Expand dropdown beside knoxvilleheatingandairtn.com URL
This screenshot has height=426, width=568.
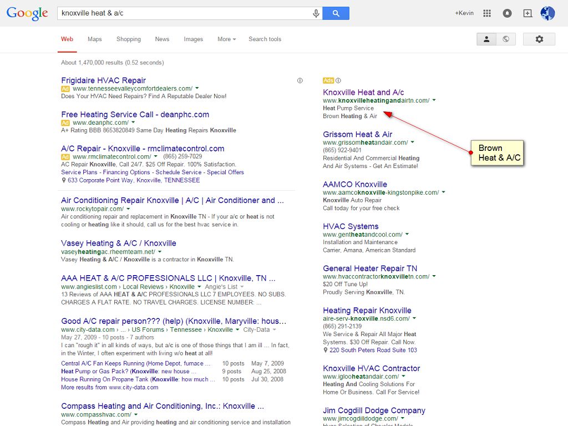(434, 100)
